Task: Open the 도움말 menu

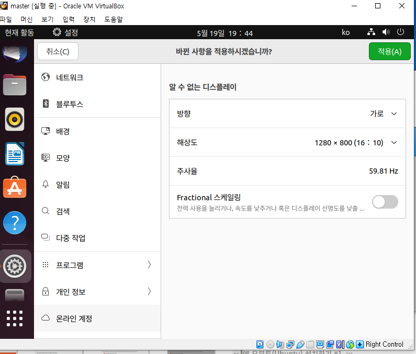Action: (113, 19)
